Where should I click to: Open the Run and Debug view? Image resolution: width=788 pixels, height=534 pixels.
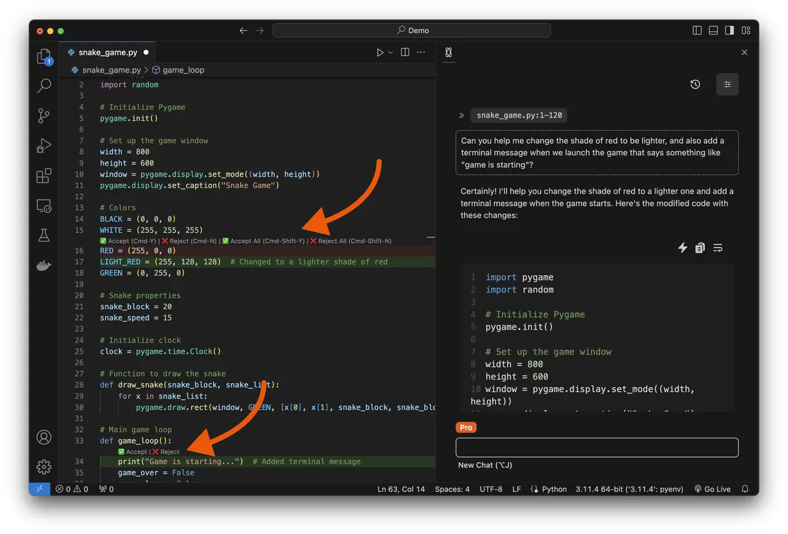coord(44,145)
